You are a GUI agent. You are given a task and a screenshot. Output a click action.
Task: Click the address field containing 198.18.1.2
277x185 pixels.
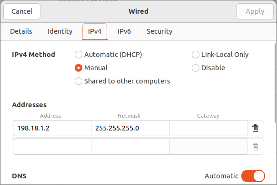pyautogui.click(x=52, y=128)
